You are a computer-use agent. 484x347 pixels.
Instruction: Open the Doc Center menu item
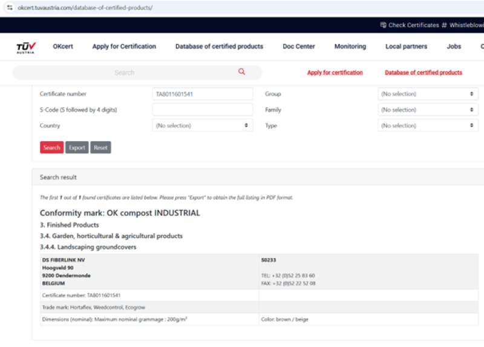click(298, 47)
